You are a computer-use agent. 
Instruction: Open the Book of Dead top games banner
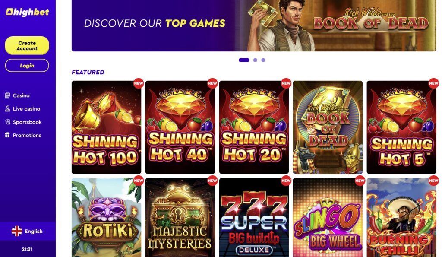coord(254,25)
